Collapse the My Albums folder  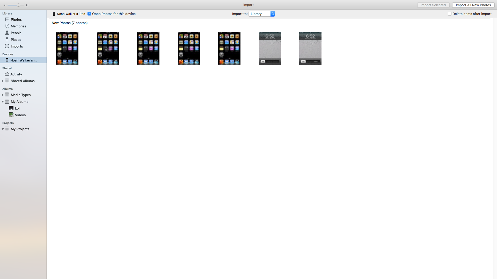click(x=3, y=102)
